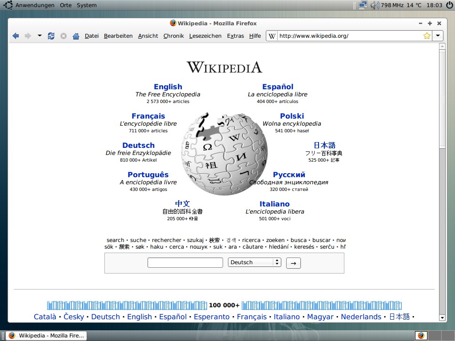Click the Firefox workspace switcher icon
Screen dimensions: 455x341
point(421,336)
